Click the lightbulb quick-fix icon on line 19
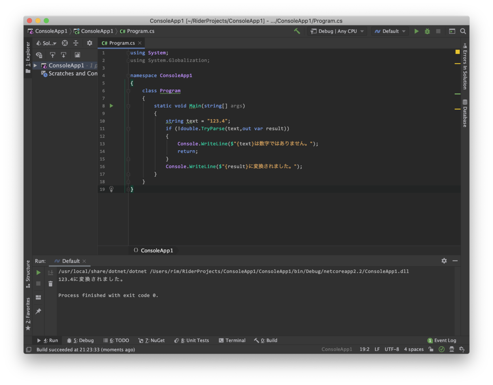This screenshot has height=385, width=493. point(111,189)
